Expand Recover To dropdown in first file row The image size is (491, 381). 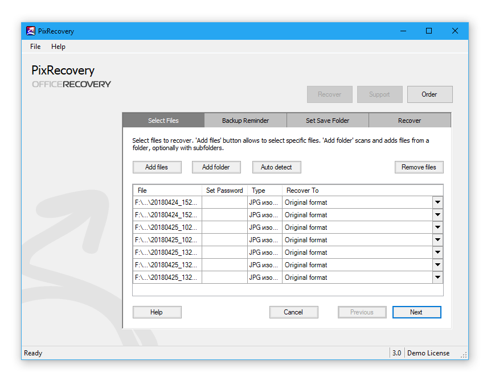coord(437,202)
